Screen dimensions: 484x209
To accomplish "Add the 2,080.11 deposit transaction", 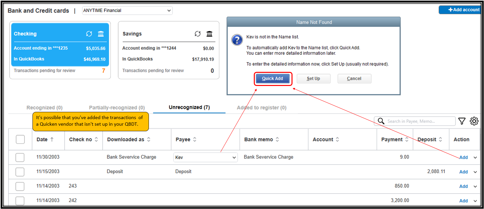I will click(463, 172).
